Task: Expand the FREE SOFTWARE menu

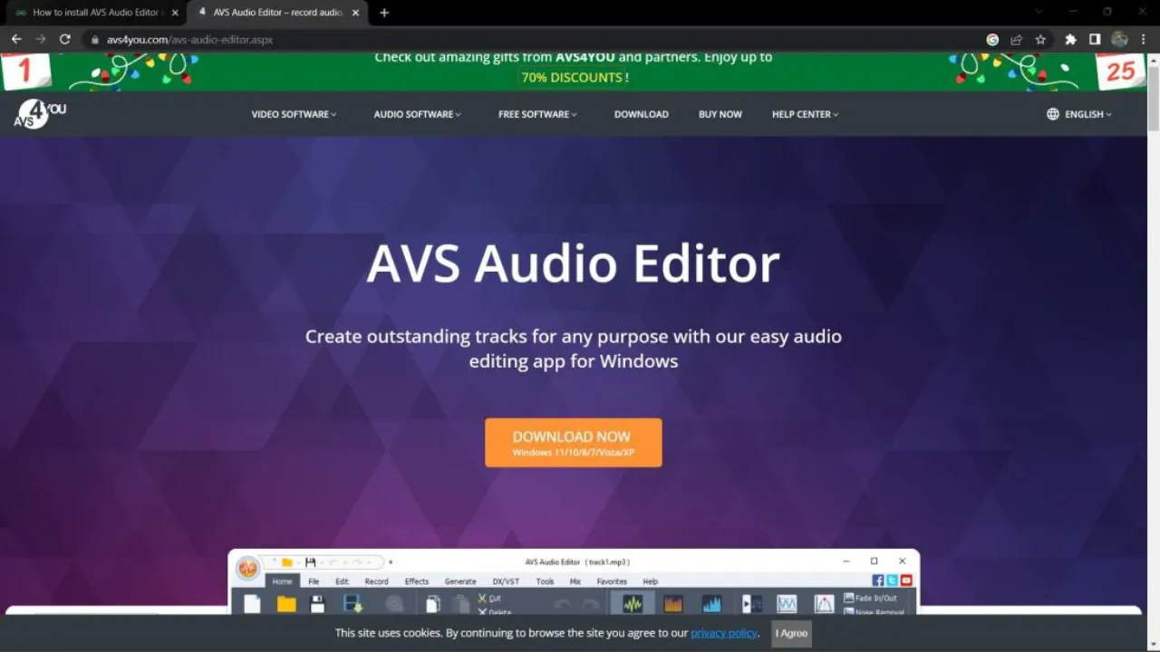Action: point(537,114)
